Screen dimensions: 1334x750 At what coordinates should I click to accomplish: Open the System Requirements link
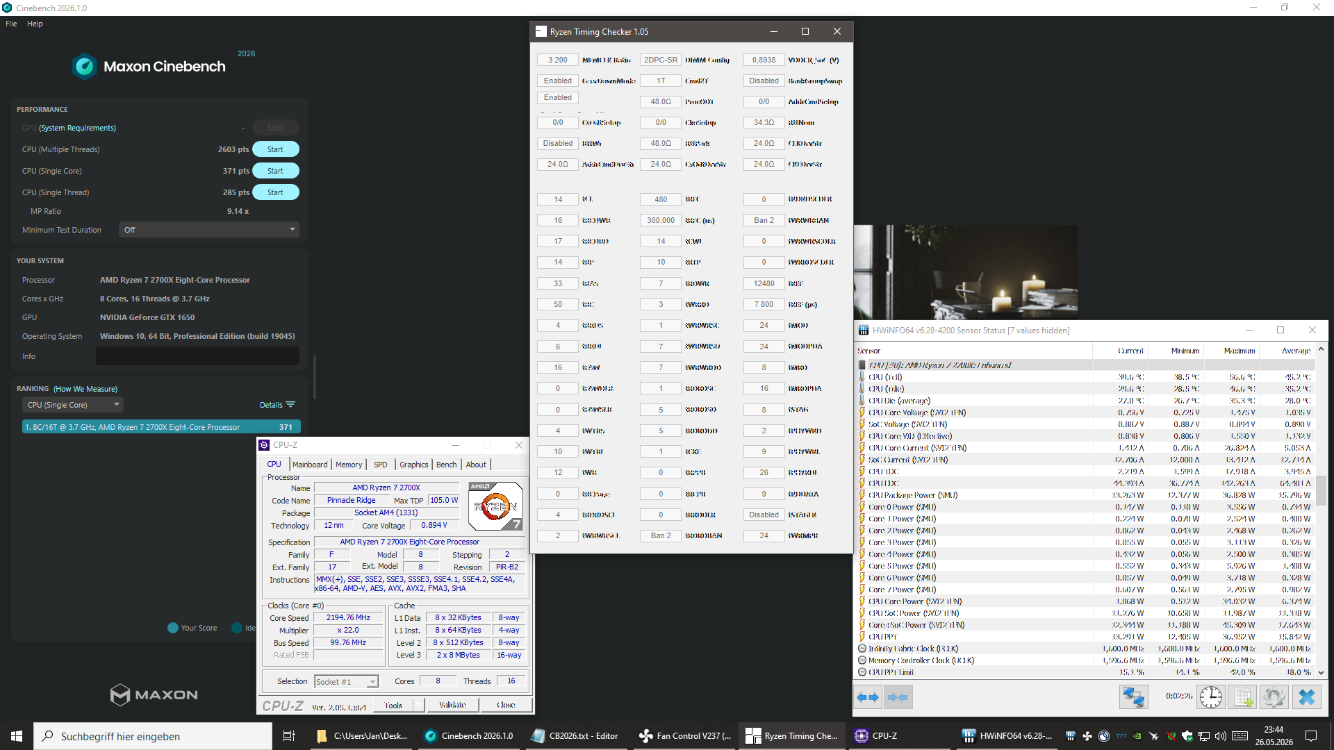tap(77, 128)
